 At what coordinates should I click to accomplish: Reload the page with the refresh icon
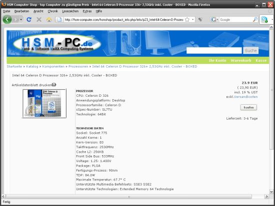(x=29, y=19)
